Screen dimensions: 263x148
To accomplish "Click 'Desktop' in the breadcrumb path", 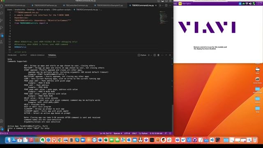I will coord(31,10).
